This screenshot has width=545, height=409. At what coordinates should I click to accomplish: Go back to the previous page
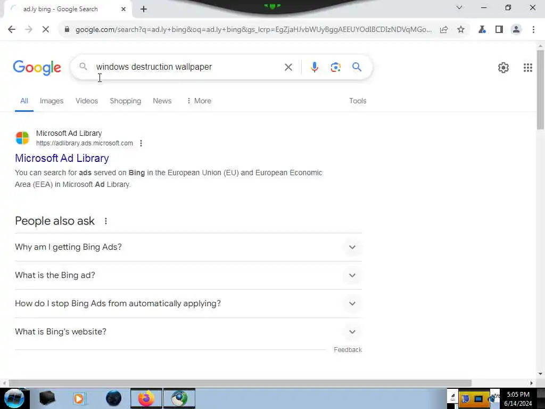point(12,30)
